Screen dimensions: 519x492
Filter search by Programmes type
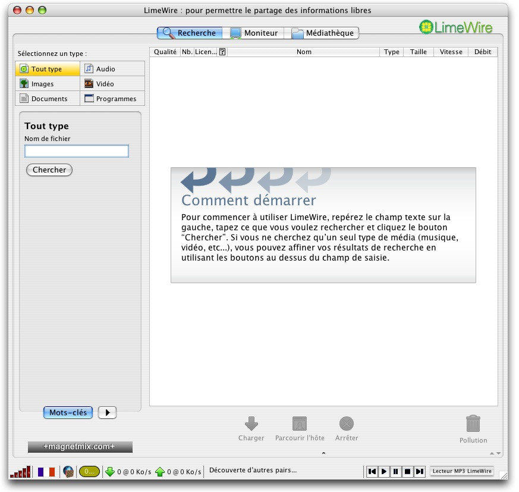point(112,99)
